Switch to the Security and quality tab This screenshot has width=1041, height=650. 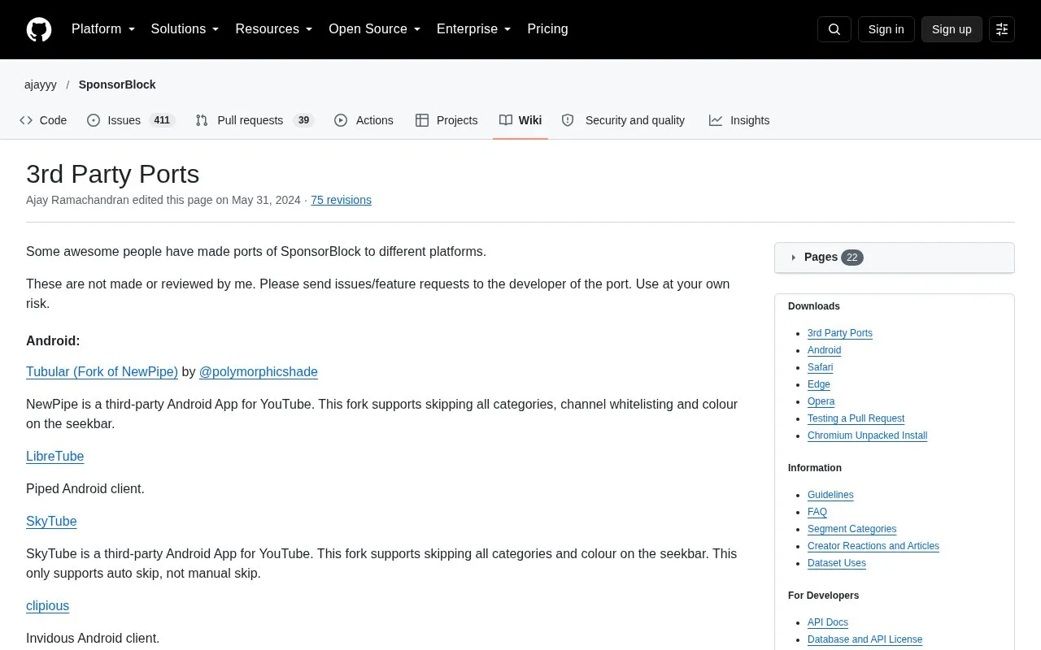coord(624,120)
